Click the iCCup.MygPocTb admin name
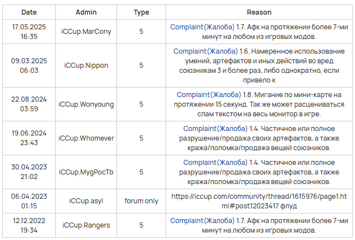Viewport: 355px width, 240px height. [86, 172]
